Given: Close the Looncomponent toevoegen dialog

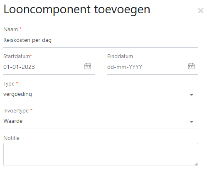Looking at the screenshot, I should [x=200, y=11].
